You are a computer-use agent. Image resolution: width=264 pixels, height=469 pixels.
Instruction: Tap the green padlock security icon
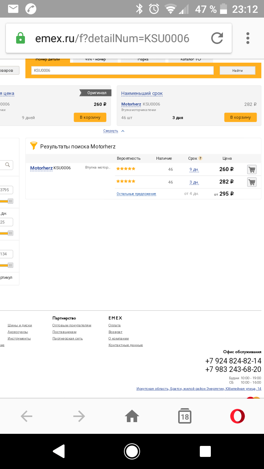(x=21, y=38)
